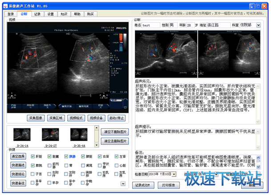Image resolution: width=271 pixels, height=195 pixels.
Task: Switch to the 购买 tab
Action: (90, 14)
